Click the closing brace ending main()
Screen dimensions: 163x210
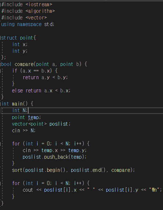click(2, 203)
